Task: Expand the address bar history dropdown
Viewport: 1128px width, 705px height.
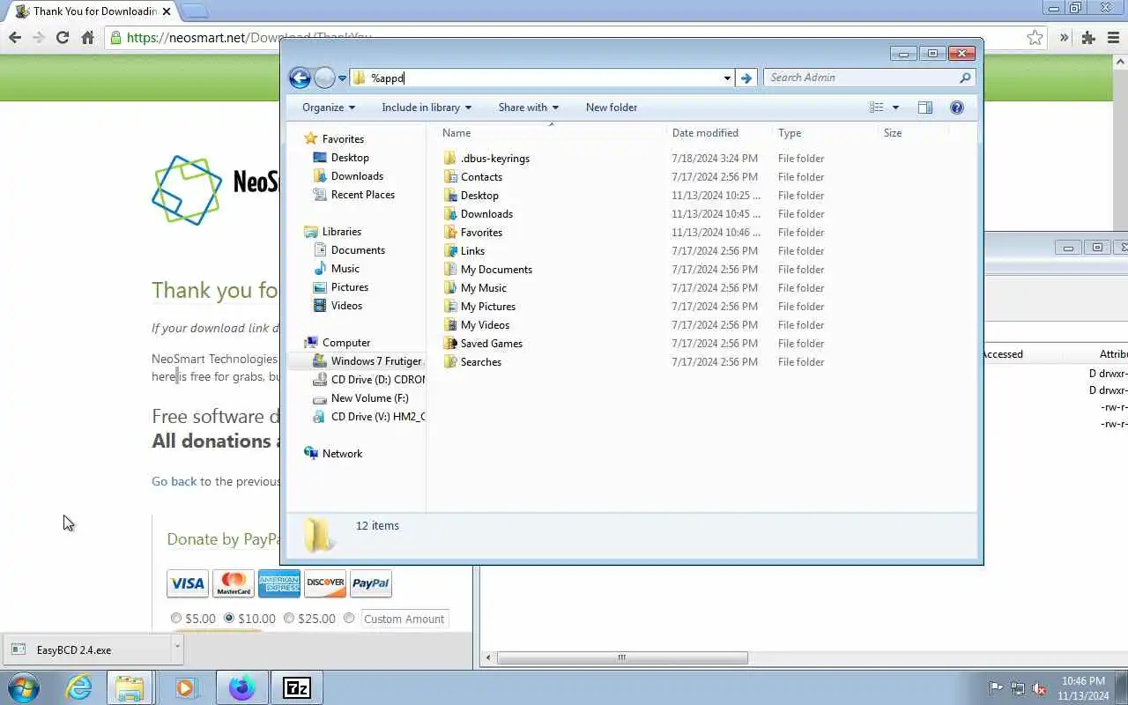Action: (x=727, y=78)
